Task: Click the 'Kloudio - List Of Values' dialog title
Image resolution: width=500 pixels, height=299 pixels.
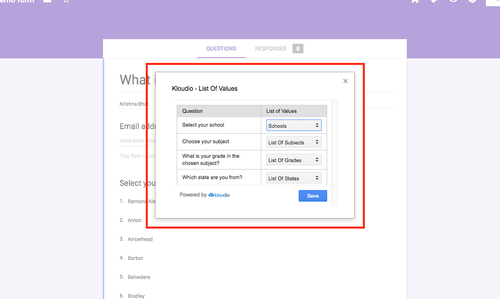Action: 205,88
